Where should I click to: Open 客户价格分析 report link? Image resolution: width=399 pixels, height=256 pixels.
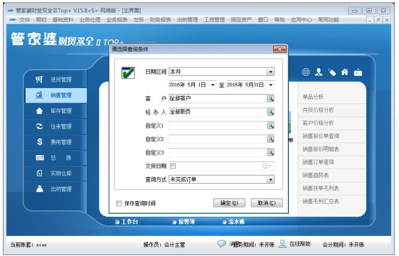318,123
